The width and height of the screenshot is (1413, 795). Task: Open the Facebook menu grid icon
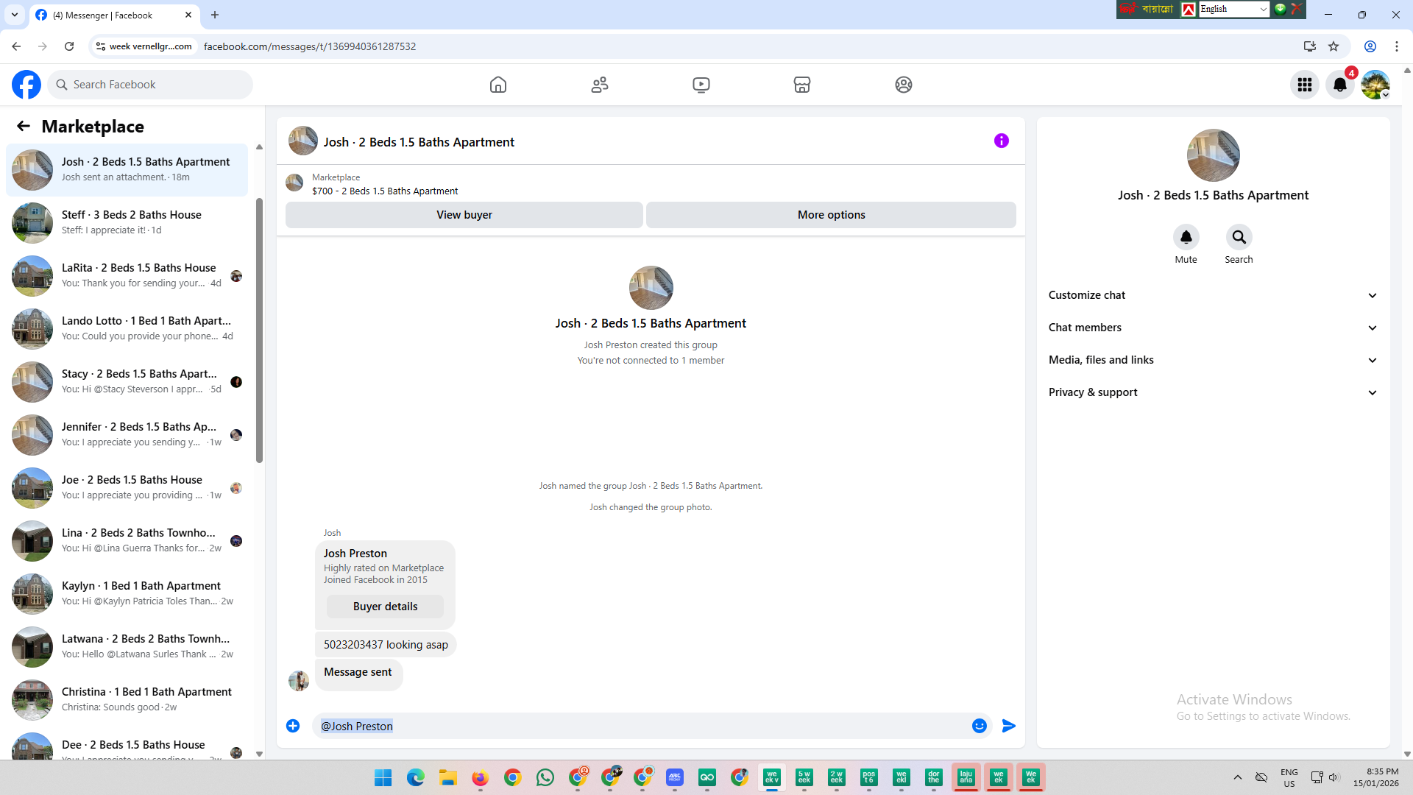pyautogui.click(x=1305, y=85)
